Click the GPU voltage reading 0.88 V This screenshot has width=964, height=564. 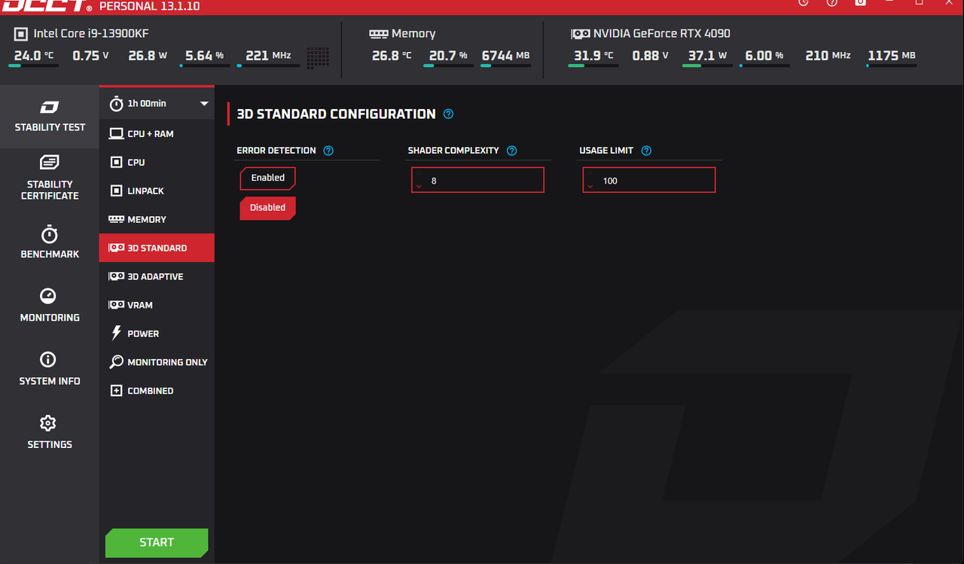tap(651, 56)
